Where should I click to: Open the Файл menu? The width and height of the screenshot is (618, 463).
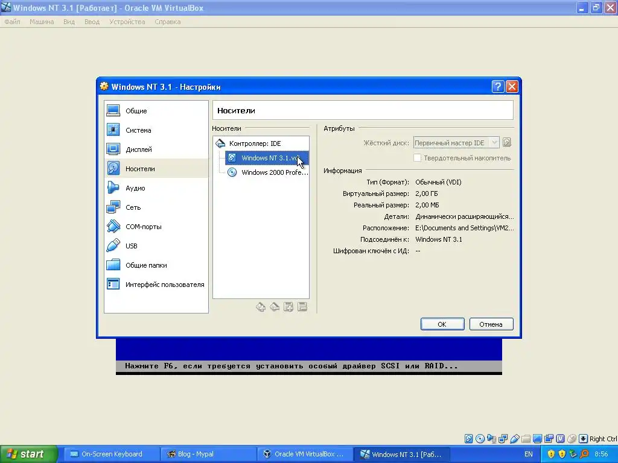click(13, 22)
